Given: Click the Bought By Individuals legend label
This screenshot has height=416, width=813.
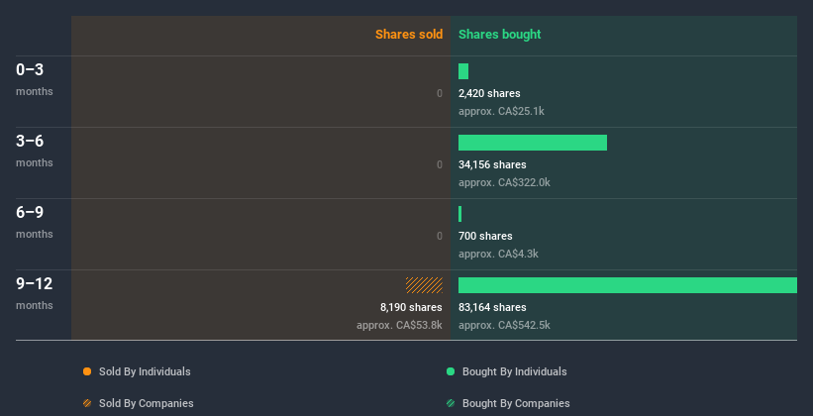Looking at the screenshot, I should pos(514,371).
